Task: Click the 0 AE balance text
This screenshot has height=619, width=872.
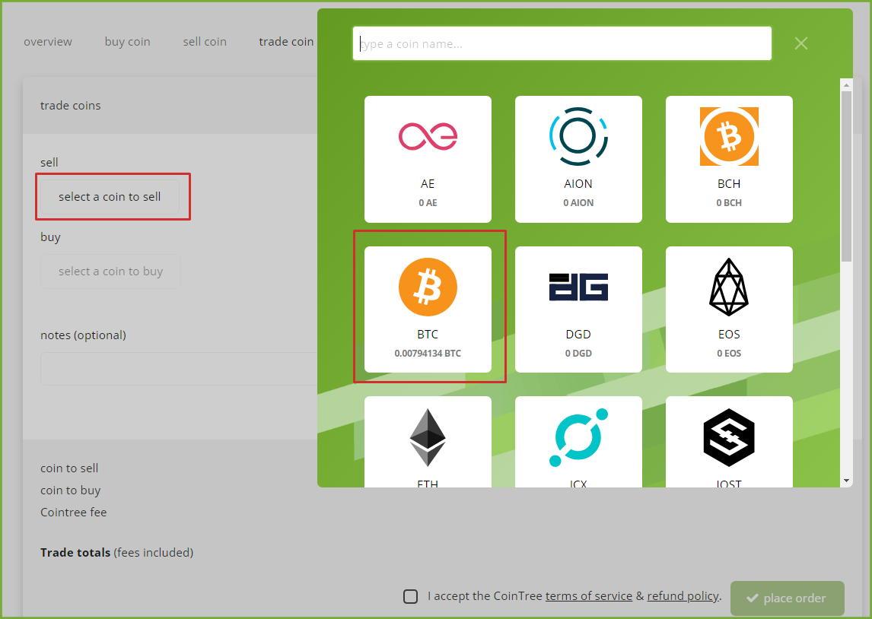Action: (x=428, y=203)
